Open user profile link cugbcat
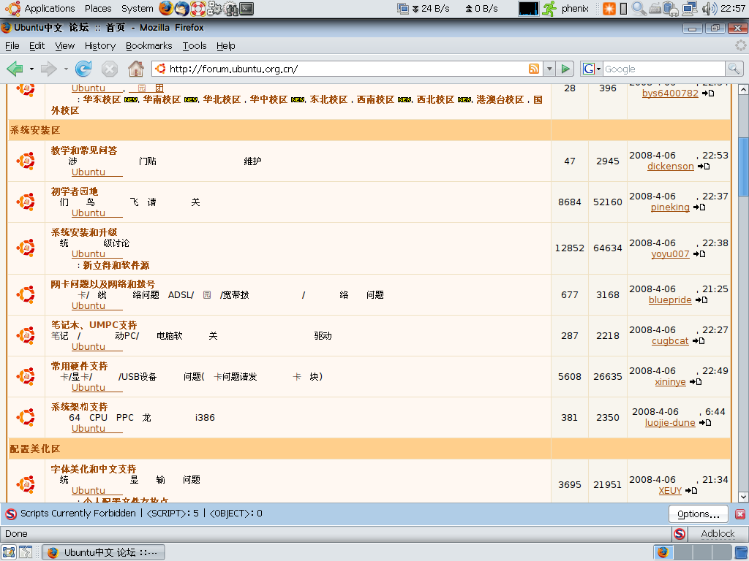749x561 pixels. point(670,341)
